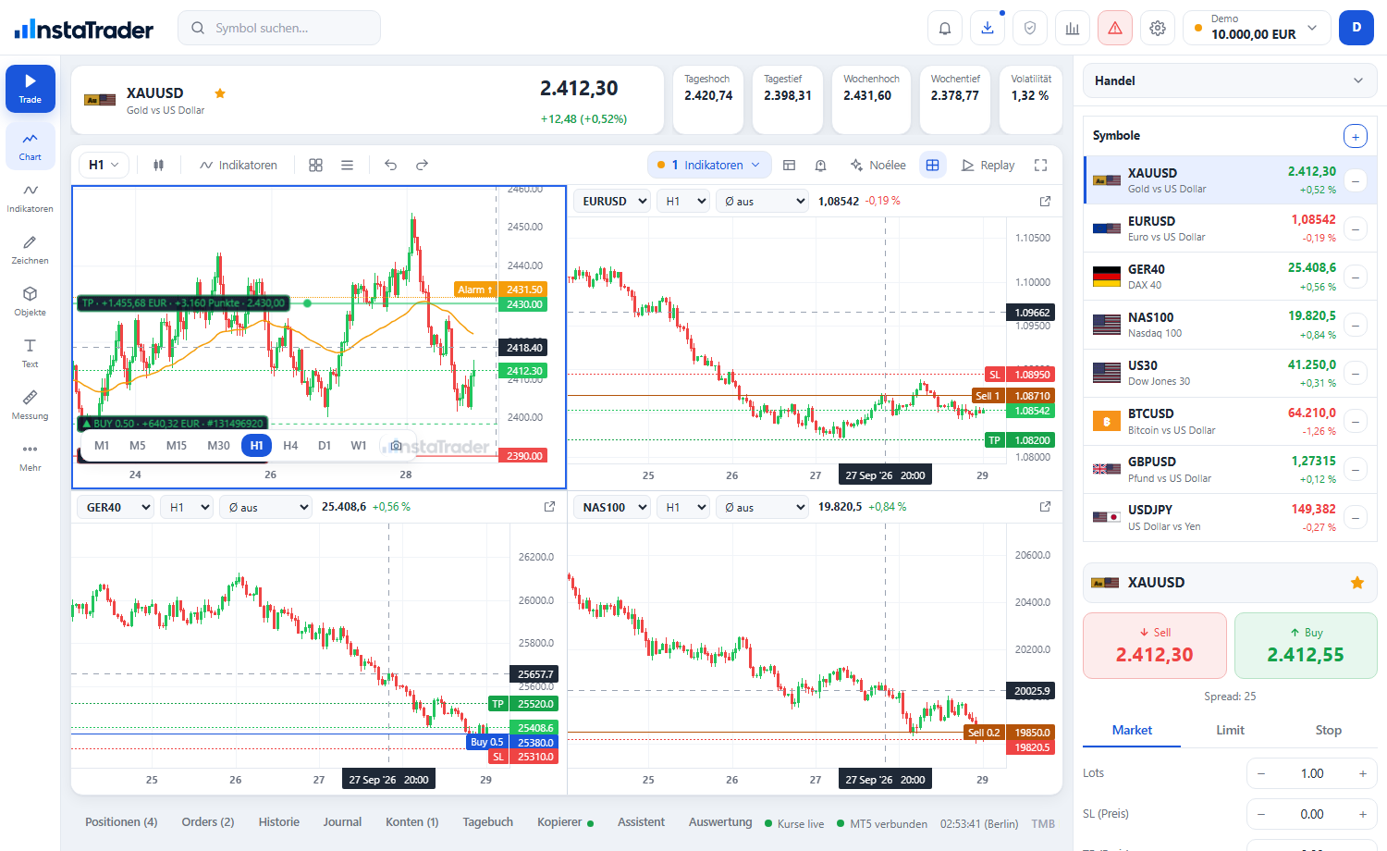
Task: Click the fullscreen icon in chart toolbar
Action: [1040, 165]
